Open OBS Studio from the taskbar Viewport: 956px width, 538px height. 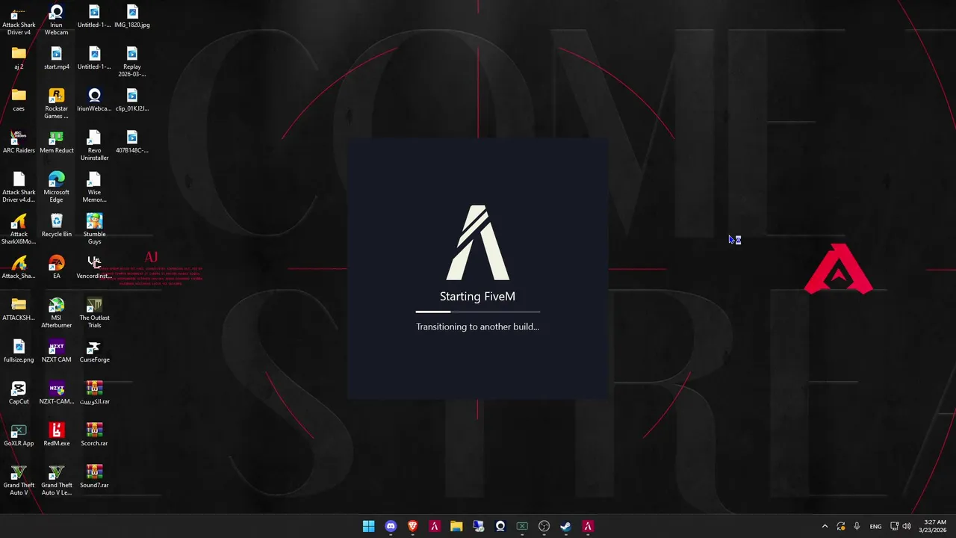544,526
